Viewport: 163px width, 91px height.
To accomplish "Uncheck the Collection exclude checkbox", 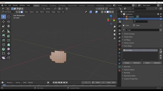I will pyautogui.click(x=158, y=14).
